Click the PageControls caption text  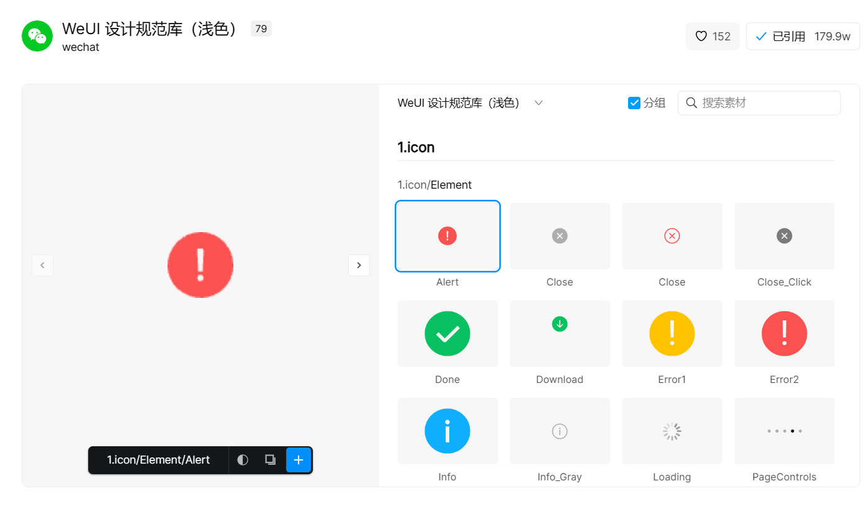[x=784, y=477]
